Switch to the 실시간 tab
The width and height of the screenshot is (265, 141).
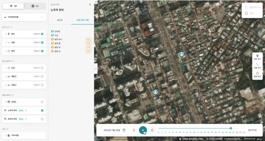[x=60, y=20]
